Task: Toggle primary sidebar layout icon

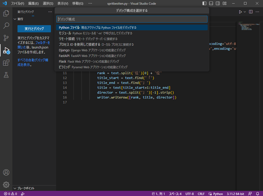Action: click(204, 3)
